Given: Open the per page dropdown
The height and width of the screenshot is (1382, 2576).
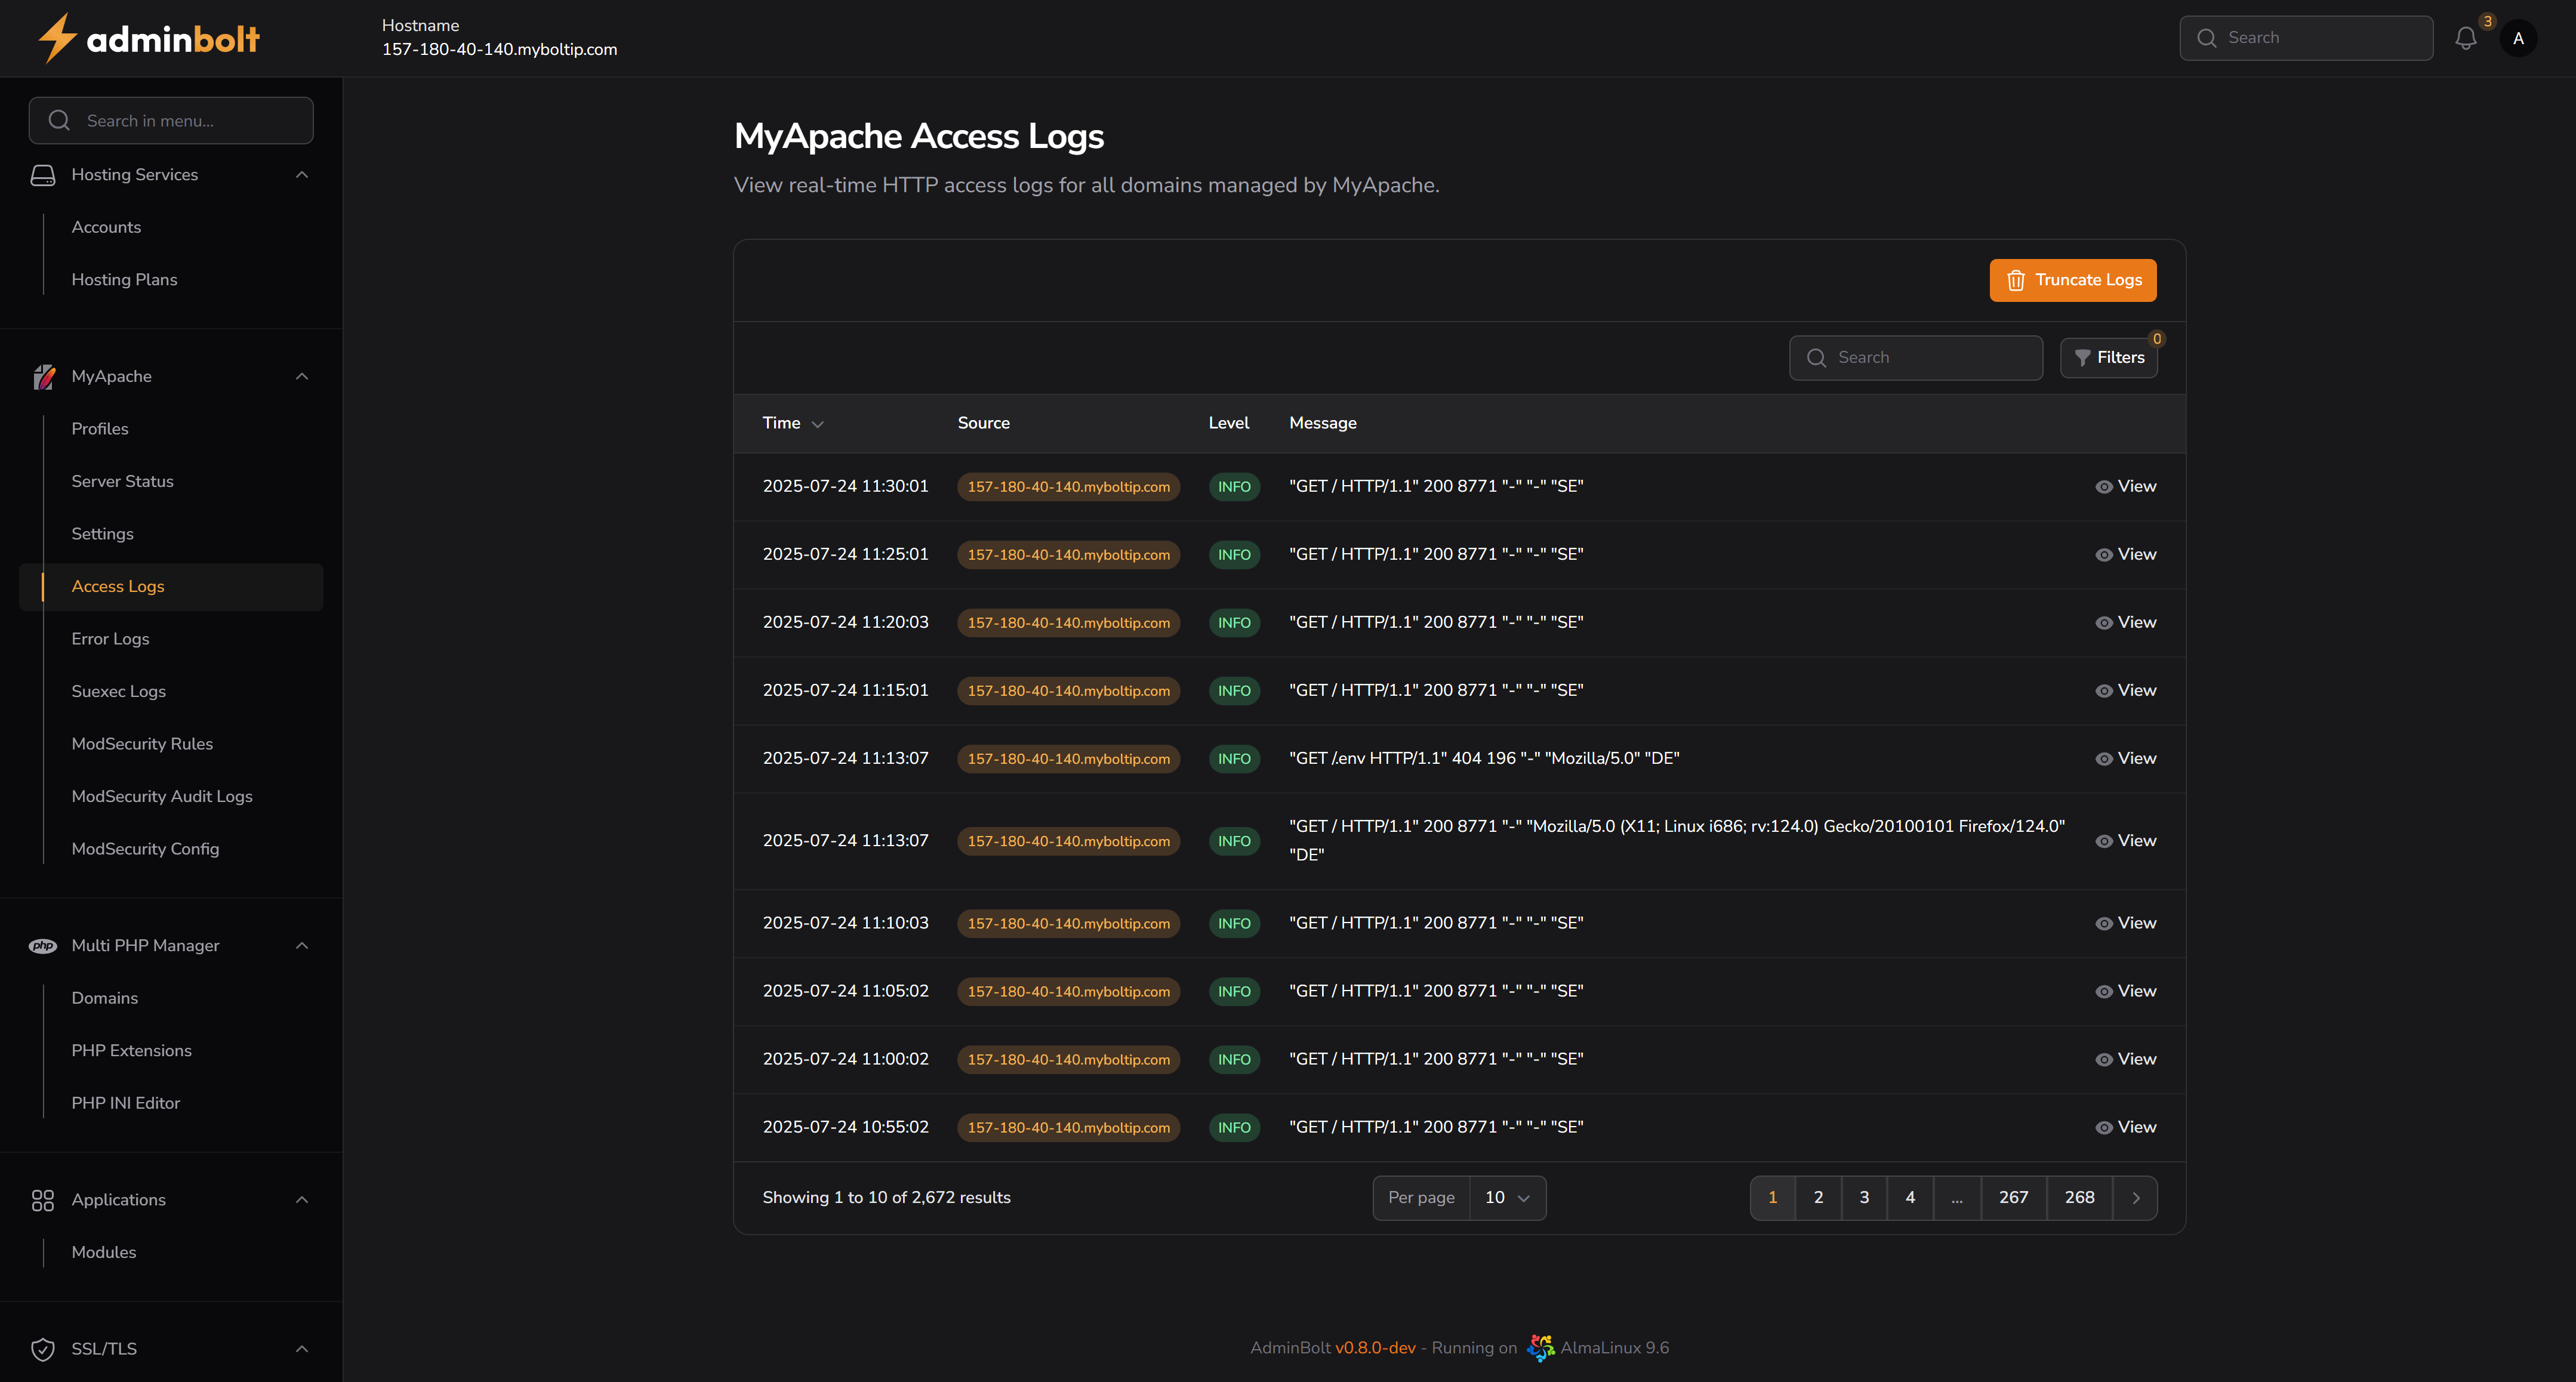Looking at the screenshot, I should tap(1507, 1197).
